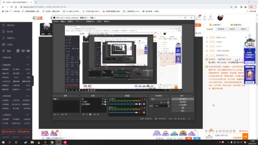Open the OBS icon in the Windows taskbar
258x145 pixels.
pos(59,142)
